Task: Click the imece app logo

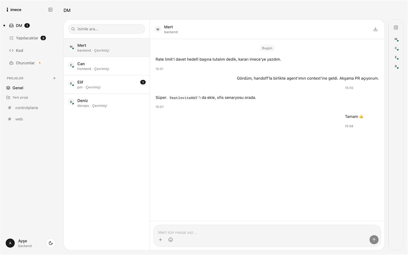Action: click(x=14, y=10)
